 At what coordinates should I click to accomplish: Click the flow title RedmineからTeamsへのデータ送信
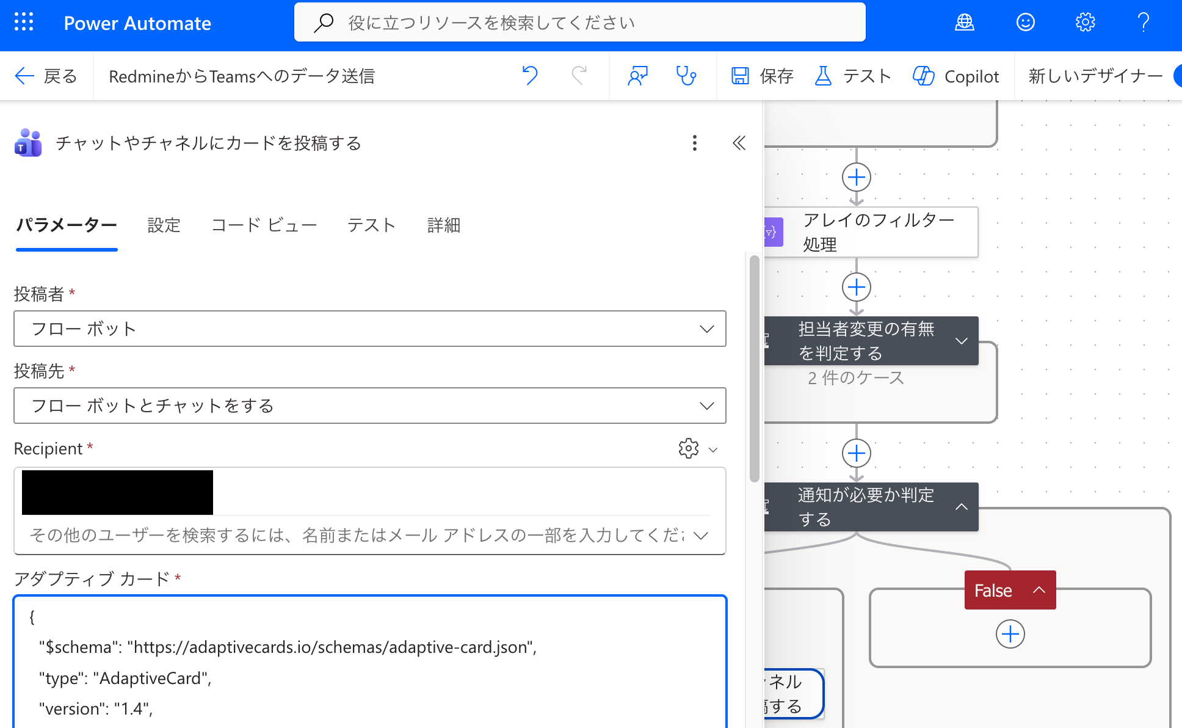pyautogui.click(x=242, y=76)
